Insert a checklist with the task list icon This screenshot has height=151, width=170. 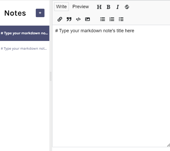point(121,19)
